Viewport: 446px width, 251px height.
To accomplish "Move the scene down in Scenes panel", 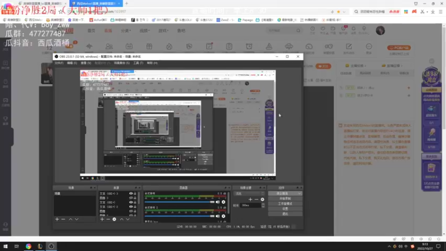I will click(x=76, y=219).
